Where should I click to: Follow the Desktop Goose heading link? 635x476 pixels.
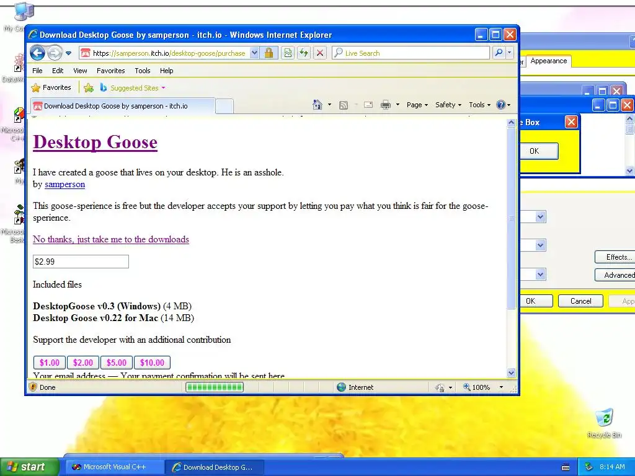(x=95, y=142)
